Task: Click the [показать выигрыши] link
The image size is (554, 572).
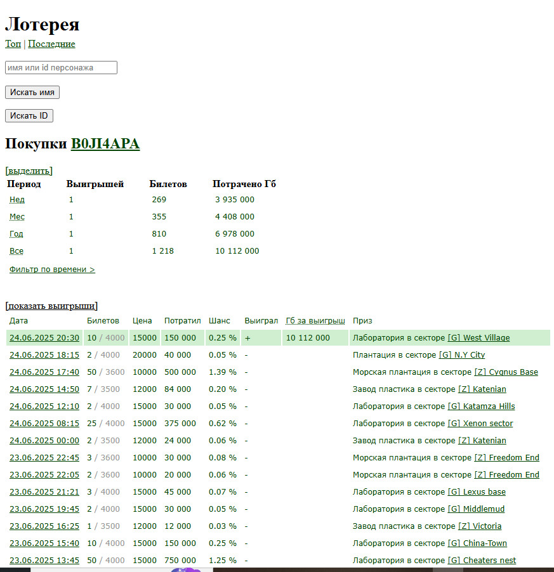Action: 51,306
